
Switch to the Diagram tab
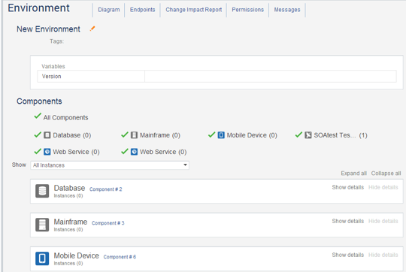[109, 10]
